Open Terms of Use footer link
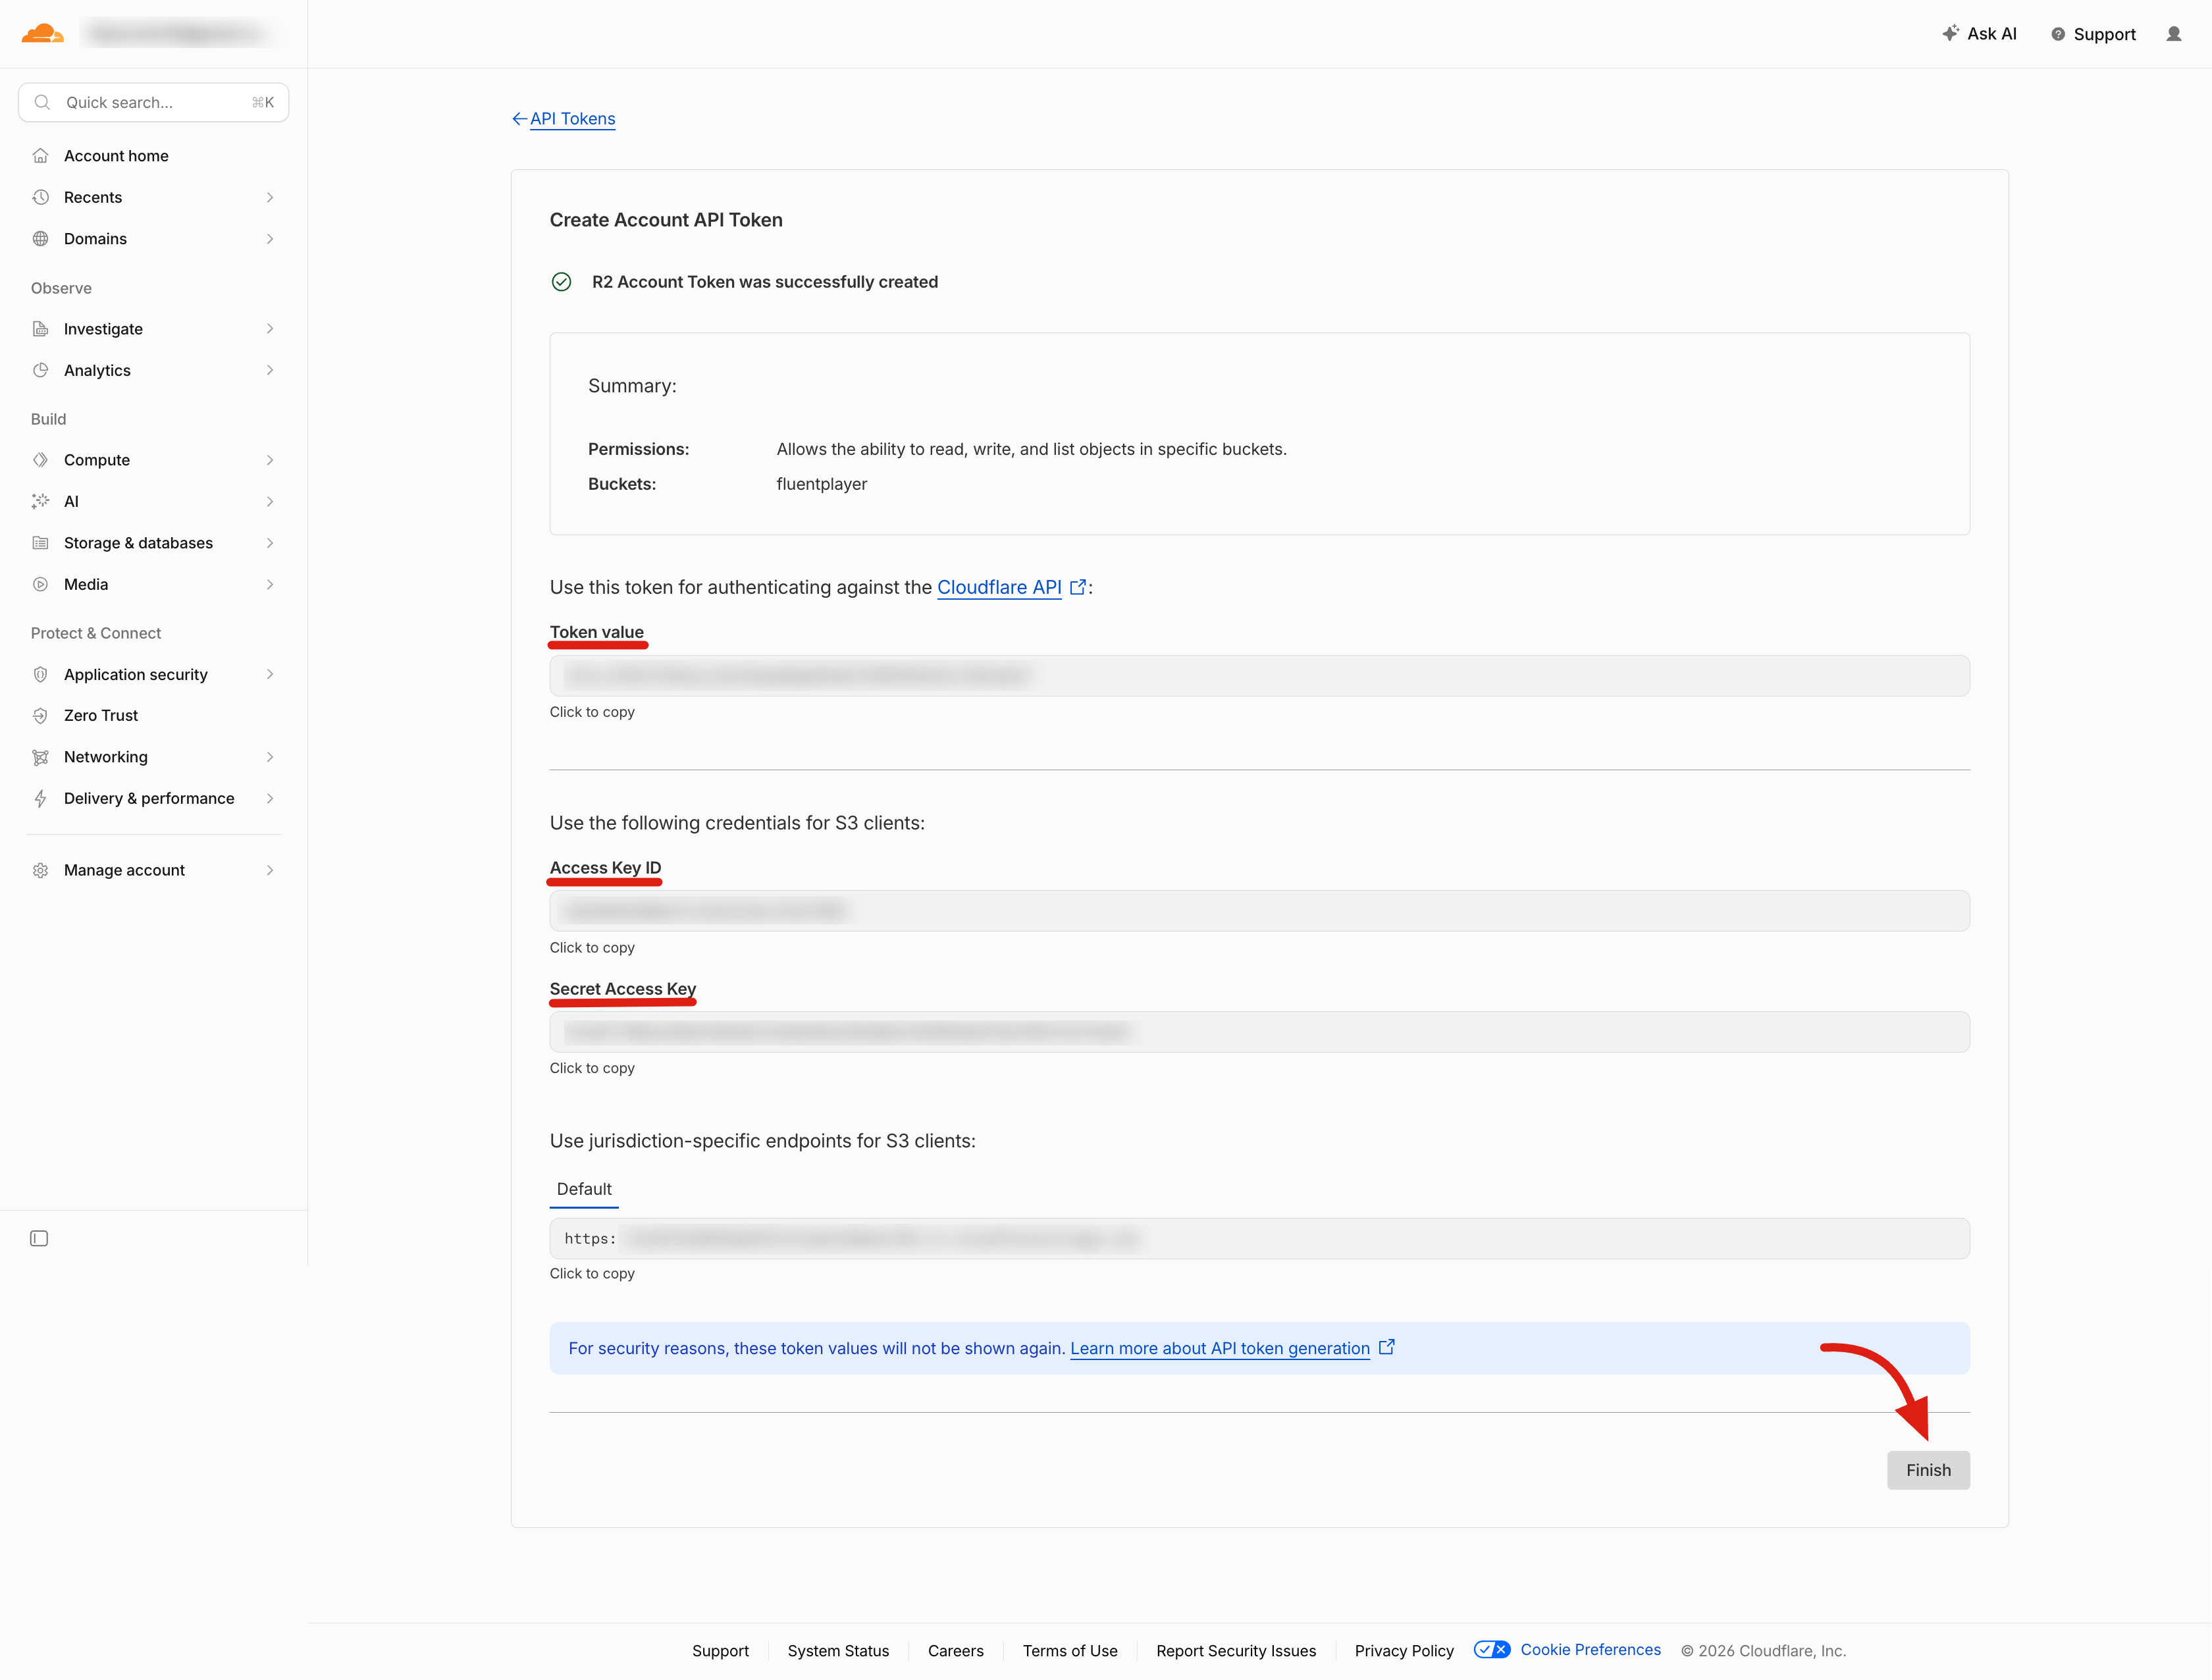Screen dimensions: 2212x1680 coord(1069,1651)
